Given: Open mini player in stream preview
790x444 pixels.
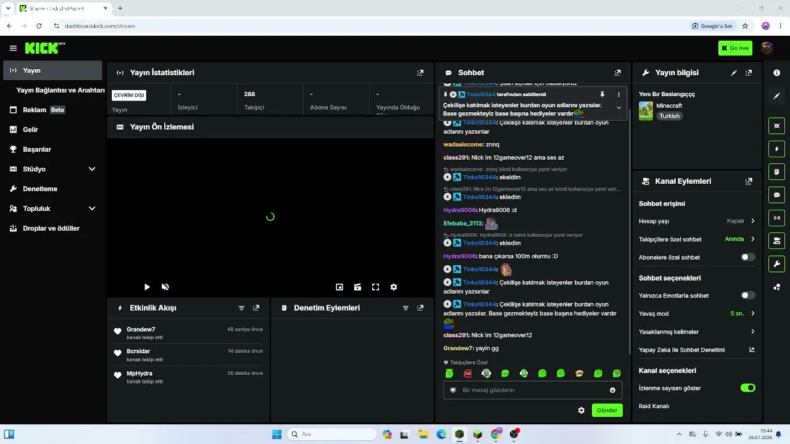Looking at the screenshot, I should point(339,287).
